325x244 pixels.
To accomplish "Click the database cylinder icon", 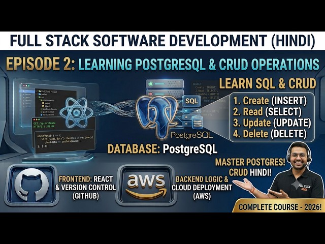I will click(x=198, y=122).
